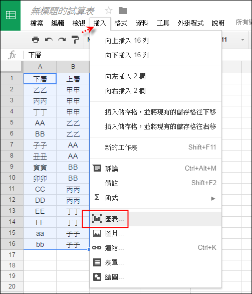Click cell A9 containing 寅寅
The height and width of the screenshot is (294, 252).
click(x=40, y=167)
